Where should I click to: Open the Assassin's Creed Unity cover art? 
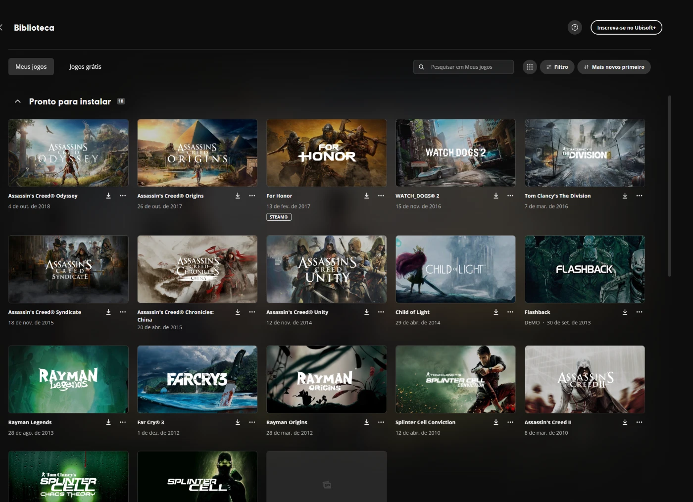point(326,269)
